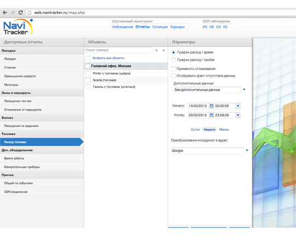Viewport: 296px width, 236px height.
Task: Select Измерительные приборы report
Action: tap(42, 167)
